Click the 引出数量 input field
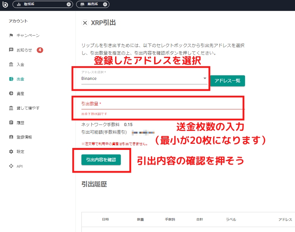 [x=159, y=104]
